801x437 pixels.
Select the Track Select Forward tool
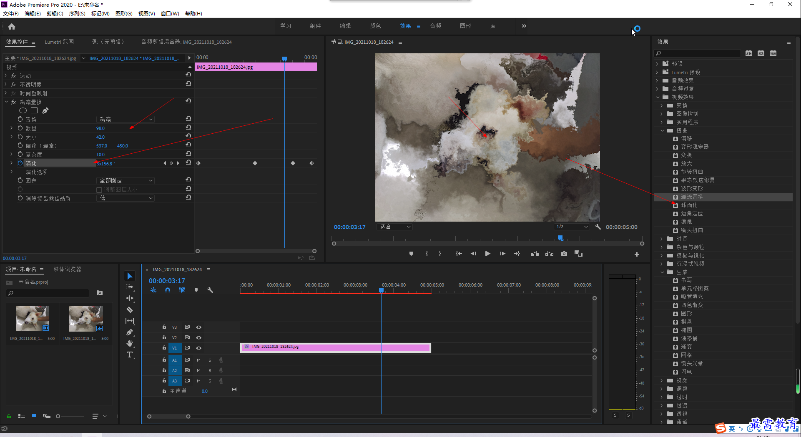click(130, 287)
